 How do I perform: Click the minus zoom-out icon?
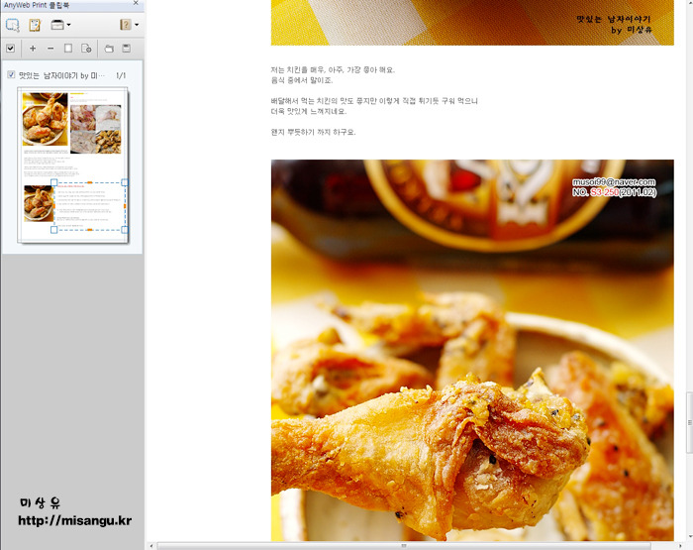50,49
